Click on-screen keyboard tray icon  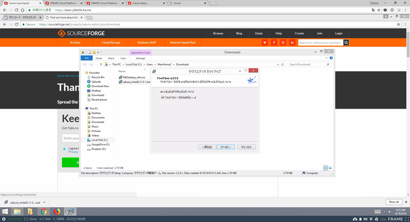[x=378, y=212]
